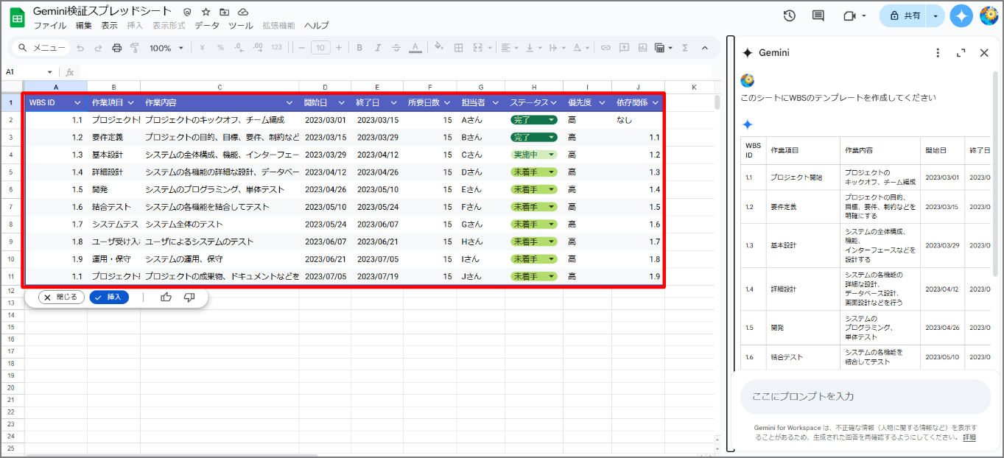Click the Gemini prompt input field
Image resolution: width=1004 pixels, height=458 pixels.
[x=865, y=397]
